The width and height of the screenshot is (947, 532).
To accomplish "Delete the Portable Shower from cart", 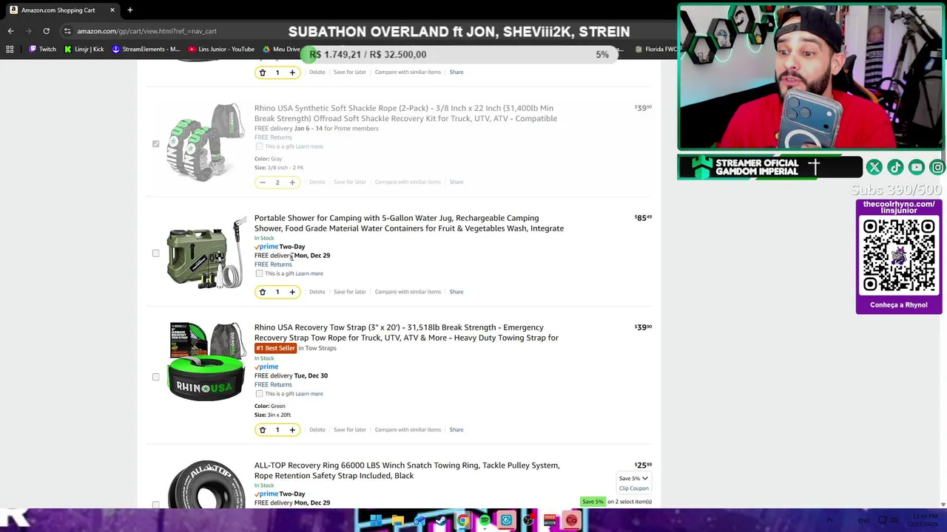I will 317,292.
